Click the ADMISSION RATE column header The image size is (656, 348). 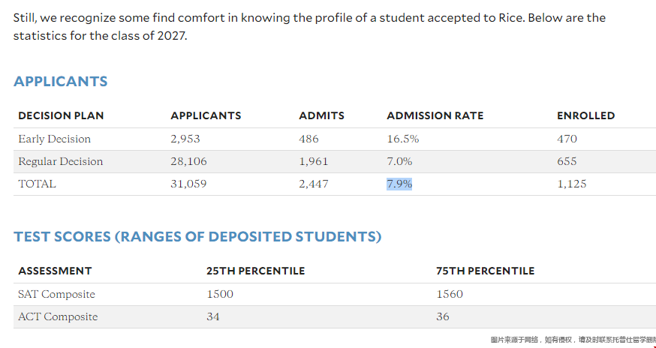pyautogui.click(x=435, y=115)
